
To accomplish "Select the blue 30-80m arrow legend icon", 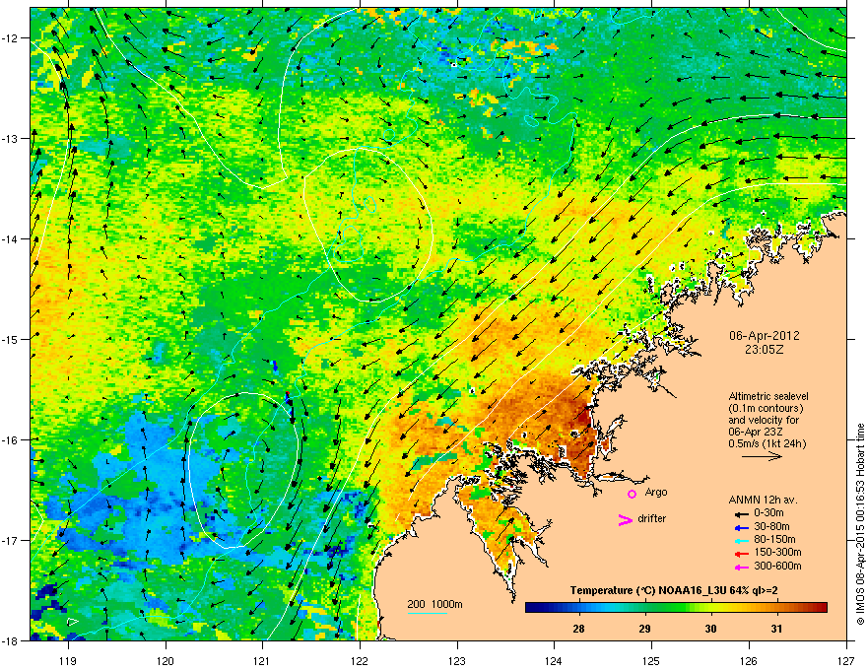I will 741,527.
